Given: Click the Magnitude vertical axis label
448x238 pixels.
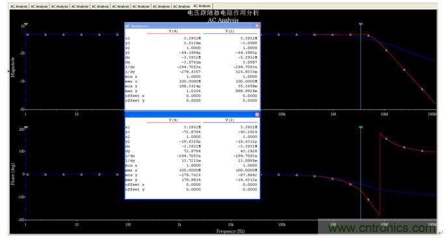Looking at the screenshot, I should [12, 67].
